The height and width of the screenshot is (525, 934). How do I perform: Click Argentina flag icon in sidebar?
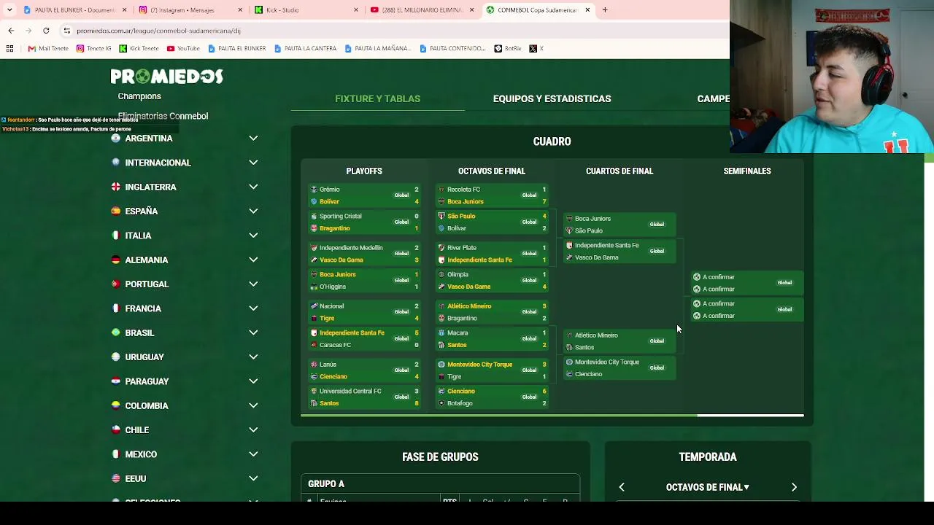(x=115, y=139)
